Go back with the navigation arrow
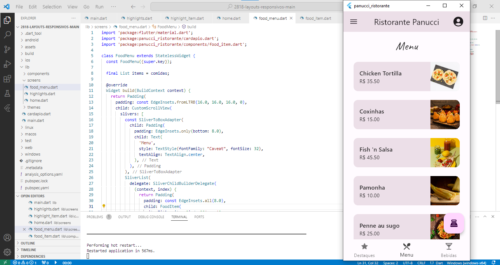 (133, 7)
